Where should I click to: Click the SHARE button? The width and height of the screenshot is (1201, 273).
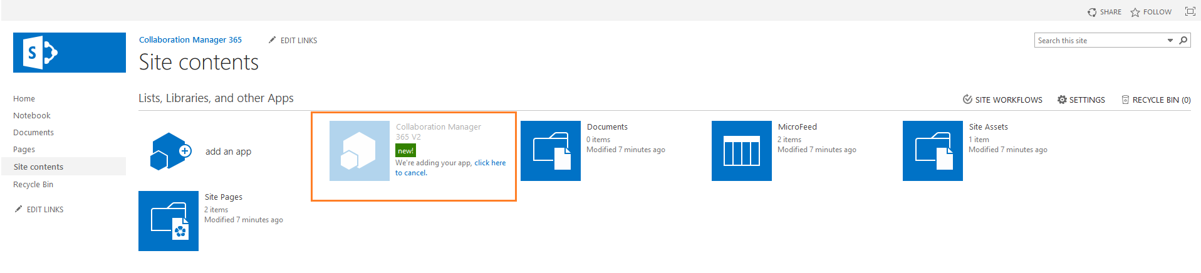(1105, 12)
